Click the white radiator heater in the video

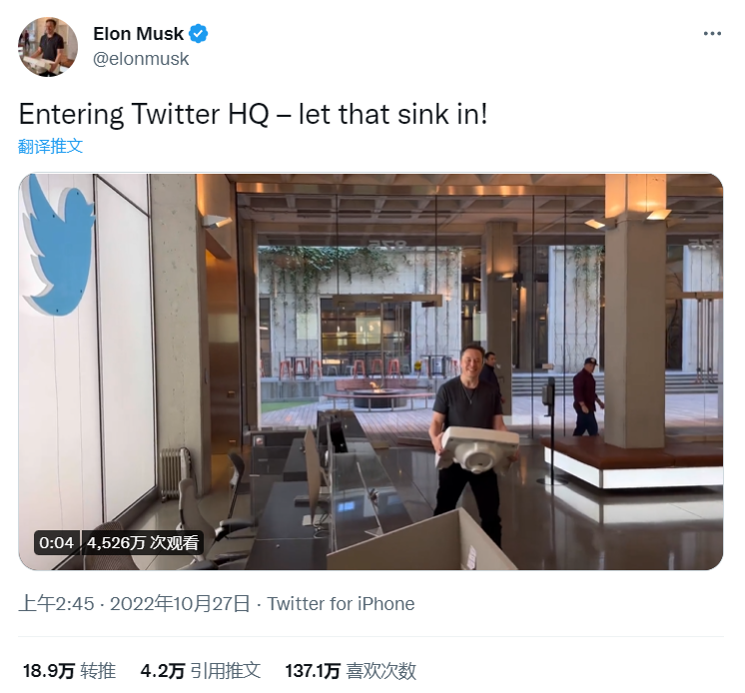click(174, 473)
